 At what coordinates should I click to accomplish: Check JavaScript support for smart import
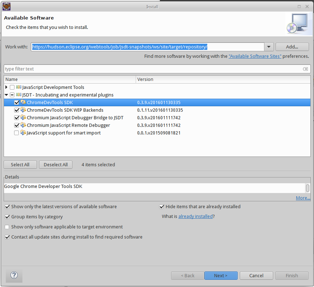pos(16,133)
